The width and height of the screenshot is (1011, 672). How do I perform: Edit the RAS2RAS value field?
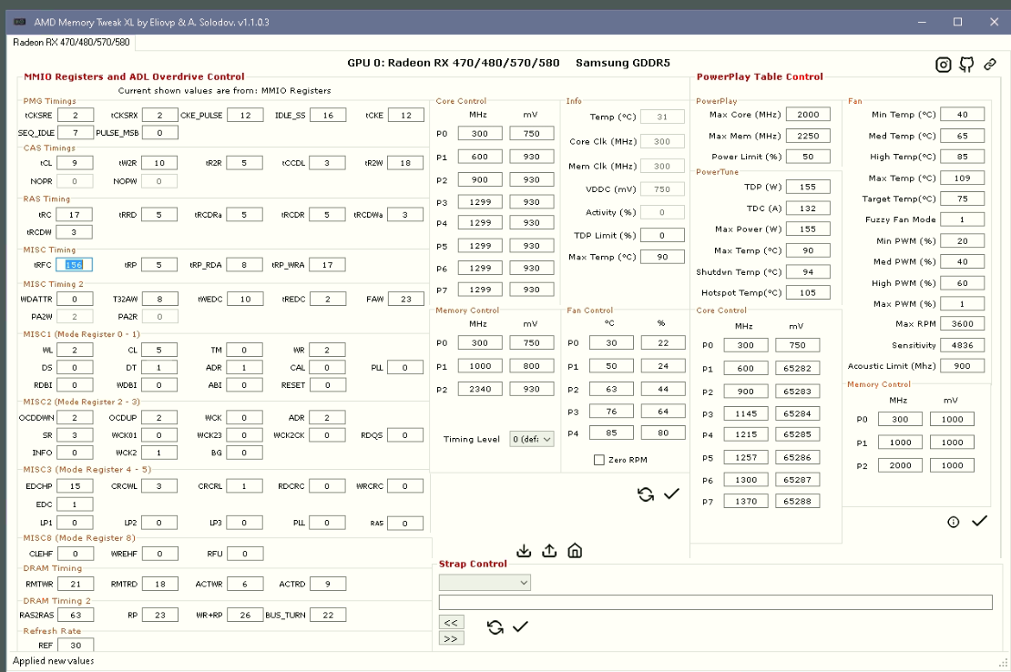click(x=76, y=615)
